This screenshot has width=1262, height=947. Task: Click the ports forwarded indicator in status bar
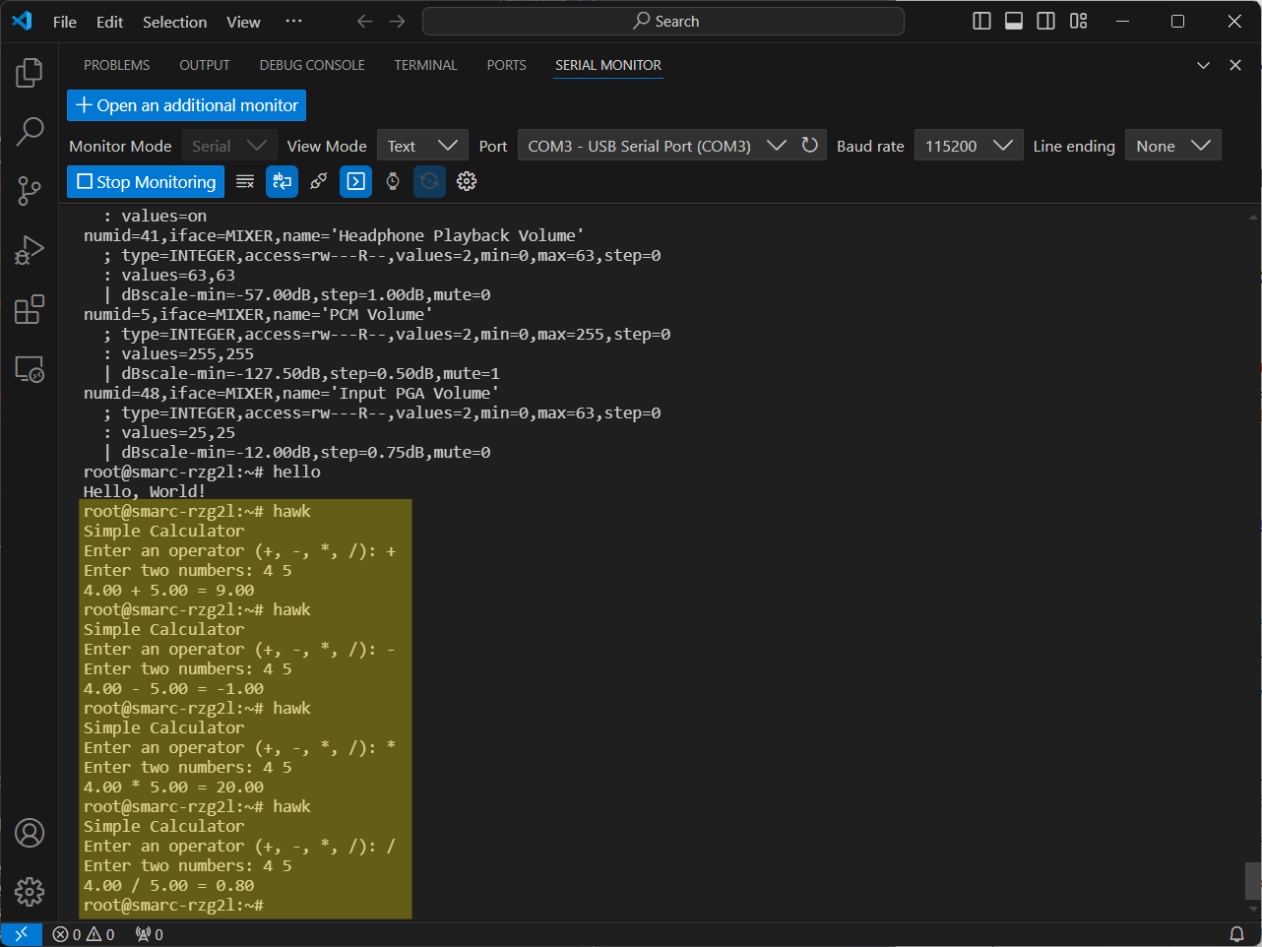(150, 934)
